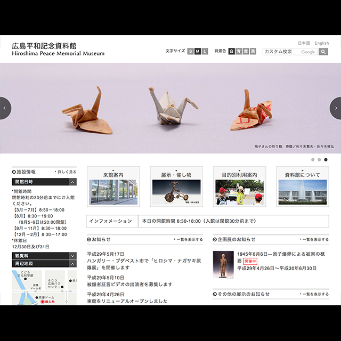This screenshot has height=341, width=341.
Task: Go to next slide arrow
Action: 336,108
